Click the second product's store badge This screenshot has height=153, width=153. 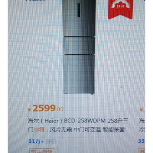coord(142,151)
